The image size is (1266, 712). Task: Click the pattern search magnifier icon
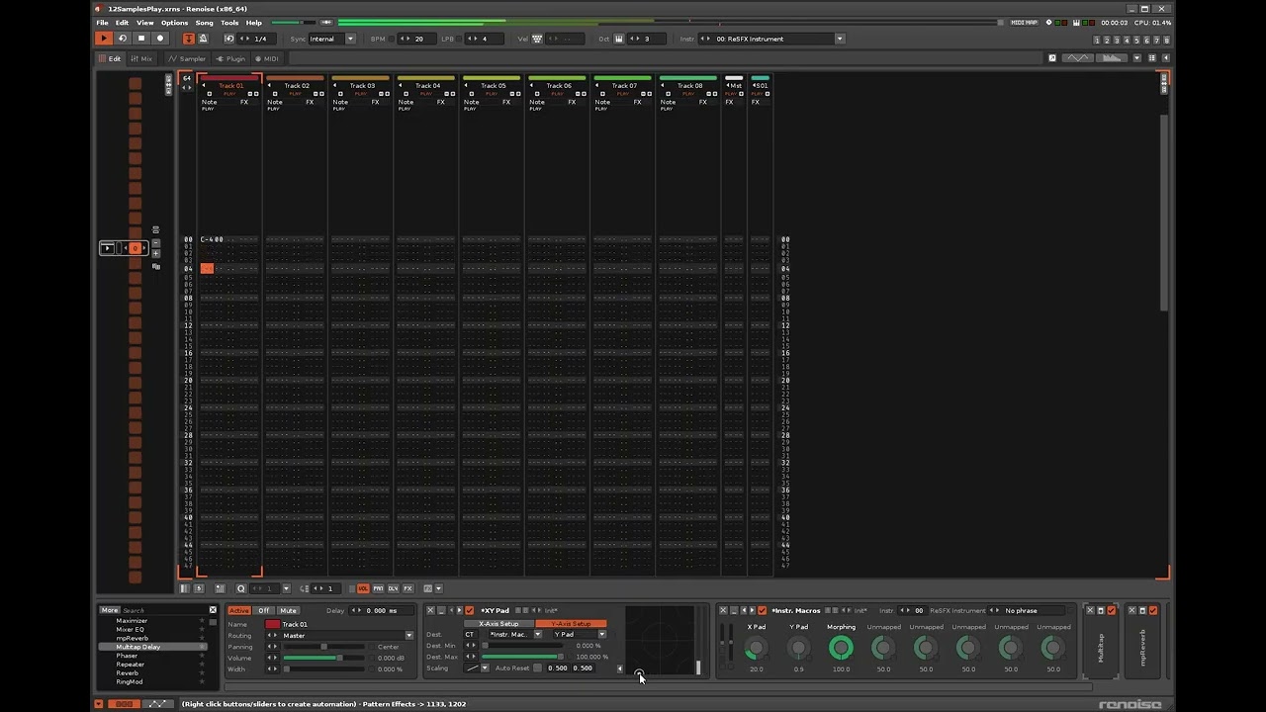240,588
